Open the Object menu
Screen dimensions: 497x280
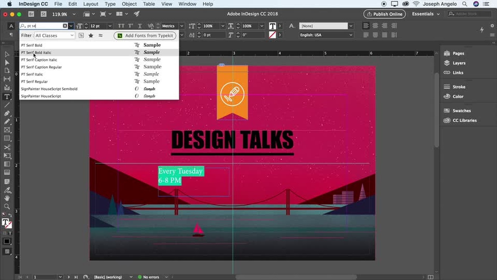pyautogui.click(x=129, y=4)
